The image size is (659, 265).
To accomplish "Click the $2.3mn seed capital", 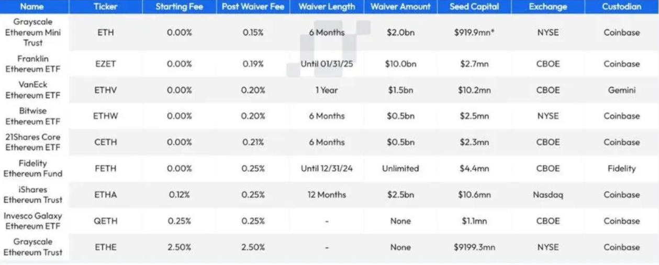I will point(474,142).
